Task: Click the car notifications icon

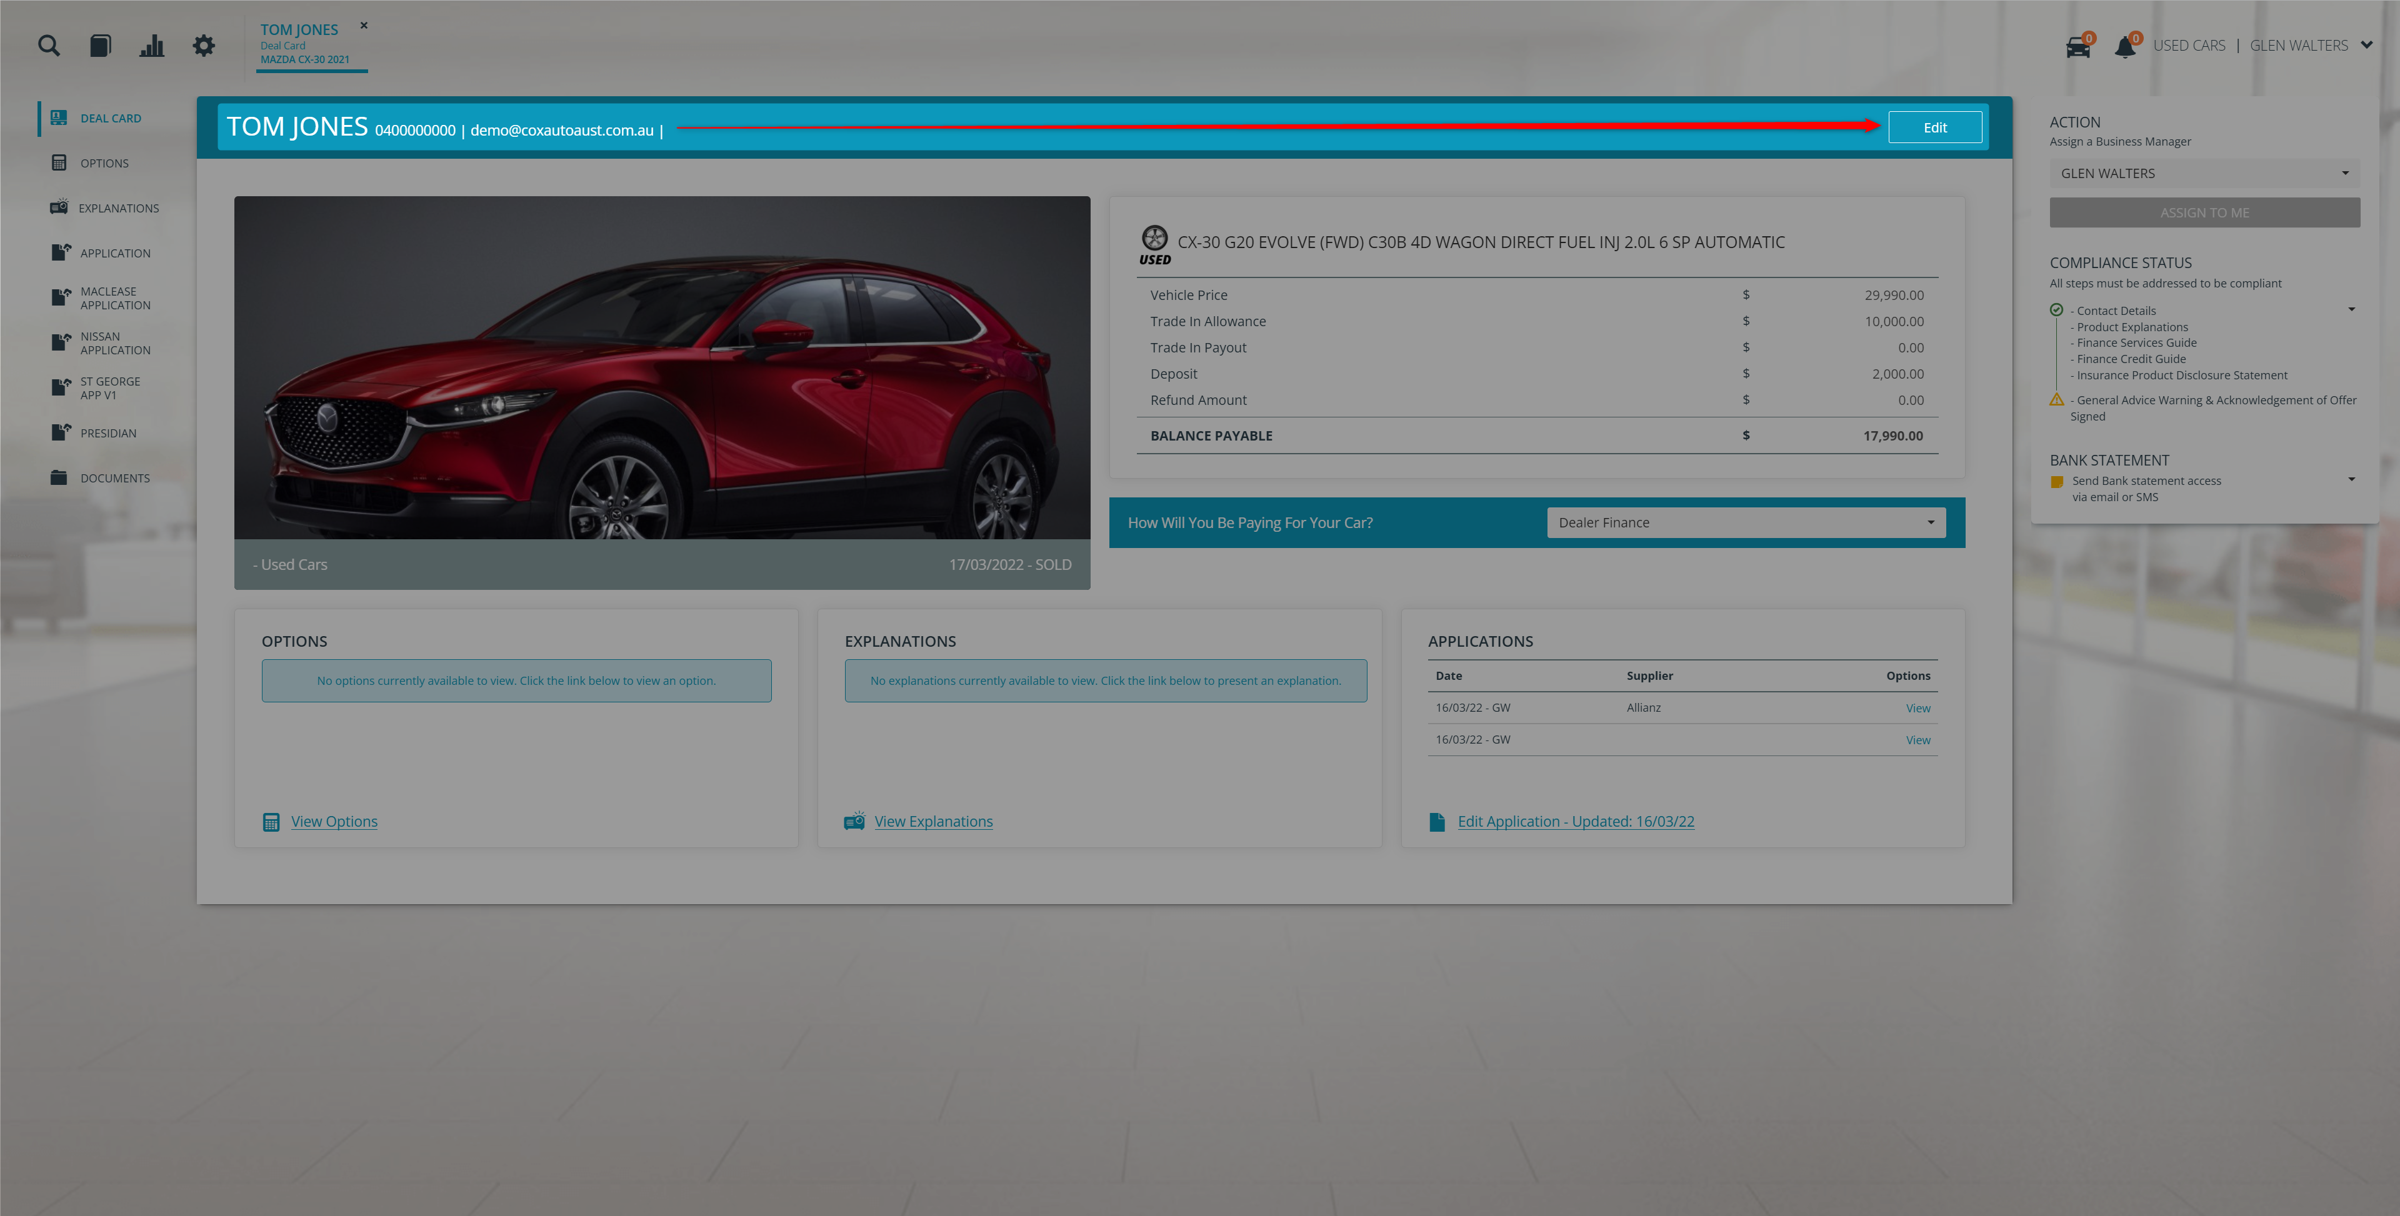Action: tap(2077, 46)
